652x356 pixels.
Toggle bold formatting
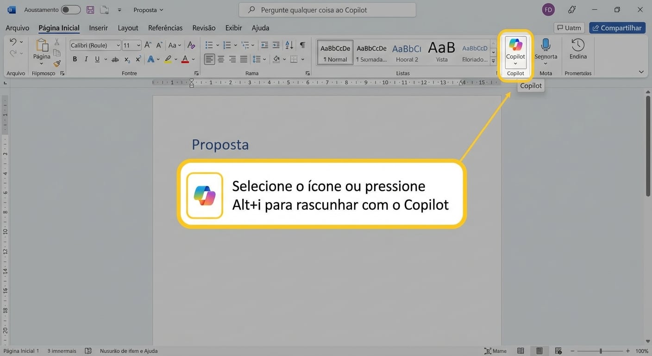pyautogui.click(x=75, y=59)
